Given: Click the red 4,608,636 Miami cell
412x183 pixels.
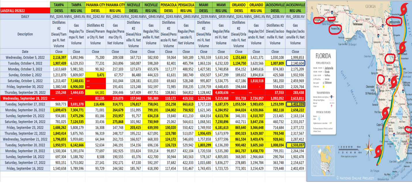Looking at the screenshot, I should click(x=221, y=93).
